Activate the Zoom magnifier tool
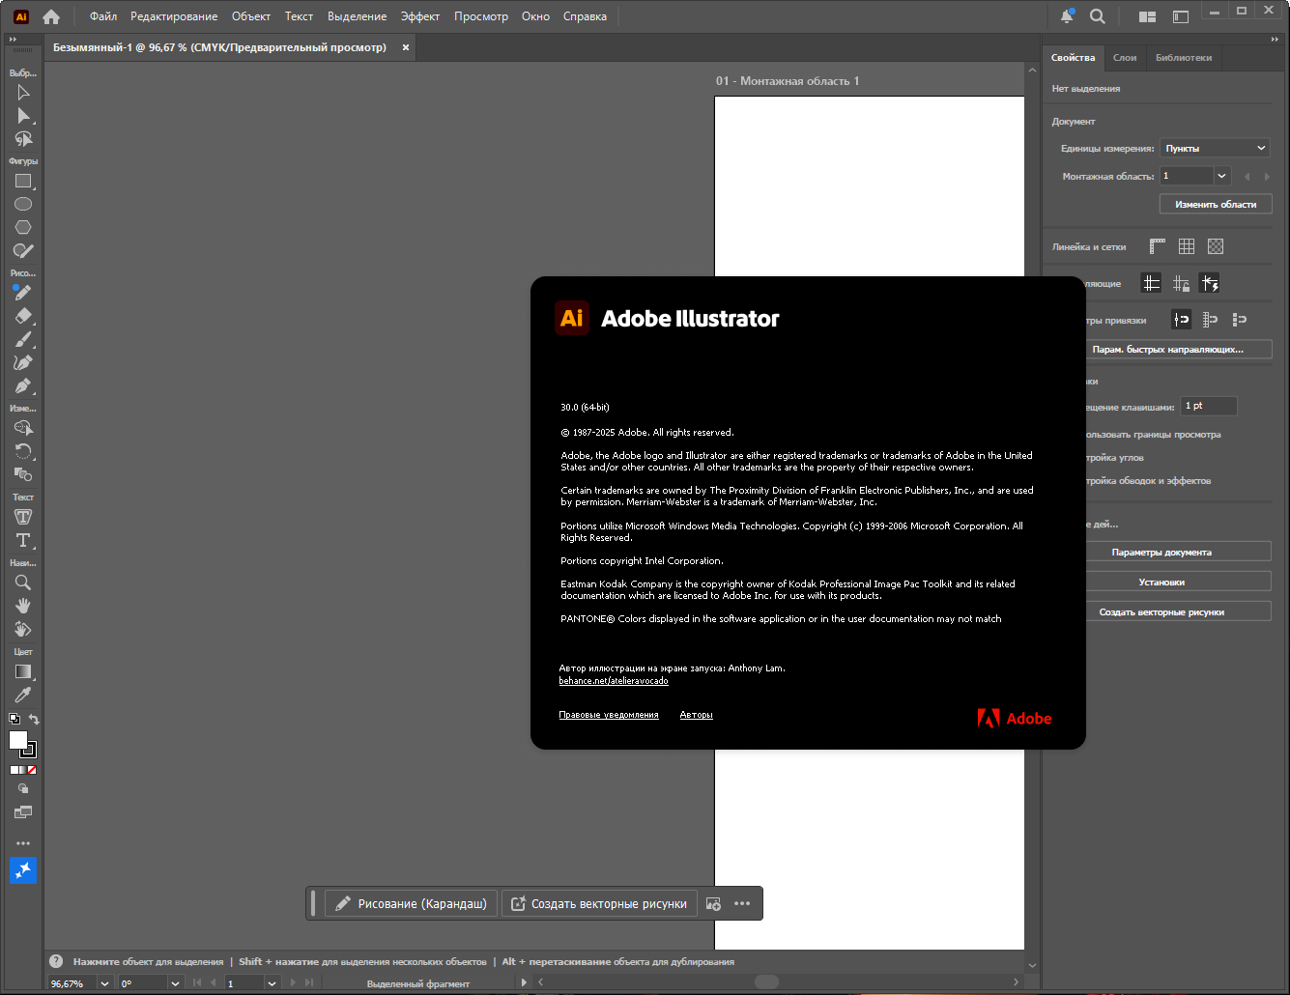This screenshot has height=995, width=1290. pos(23,583)
